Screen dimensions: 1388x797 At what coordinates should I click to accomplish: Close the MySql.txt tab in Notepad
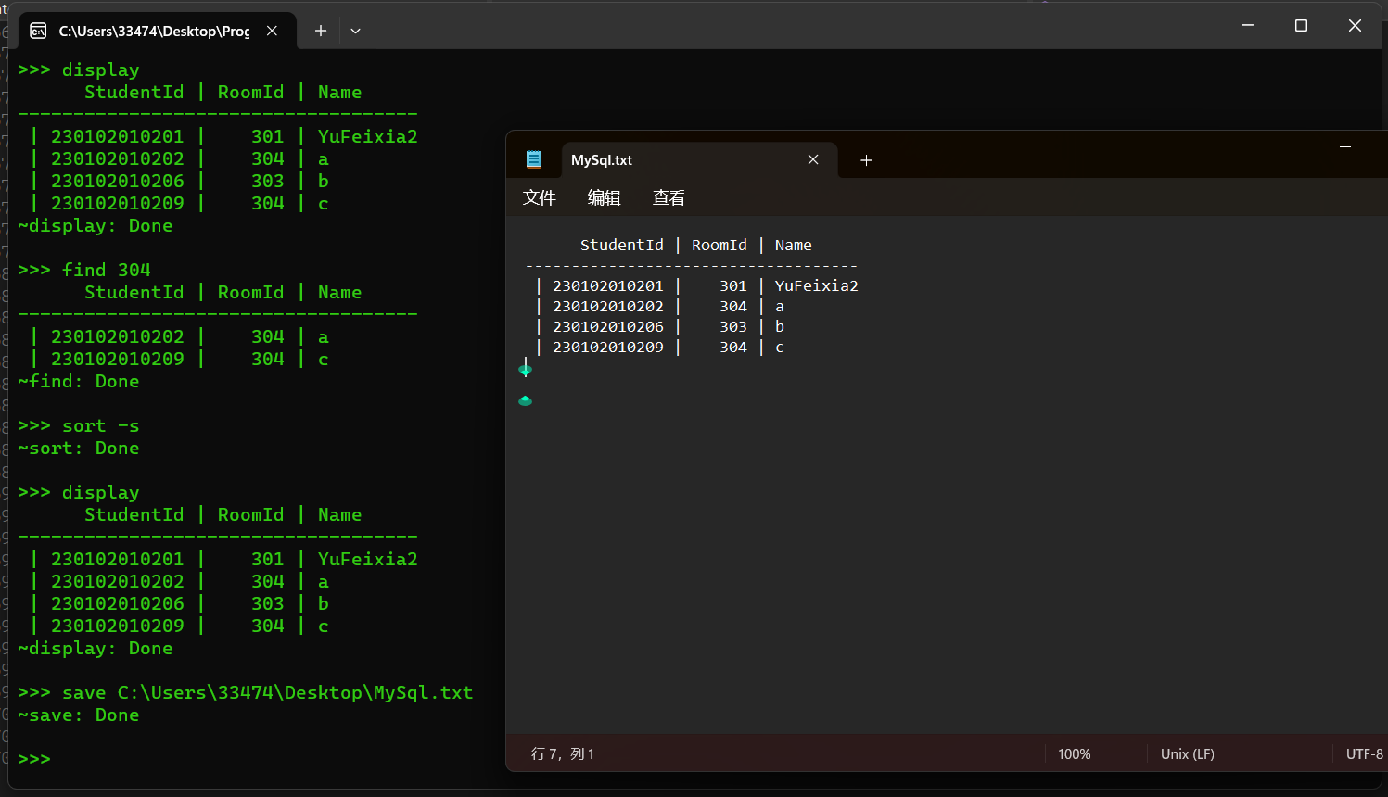[x=813, y=159]
